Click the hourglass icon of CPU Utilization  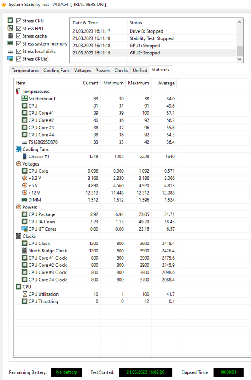pos(24,294)
